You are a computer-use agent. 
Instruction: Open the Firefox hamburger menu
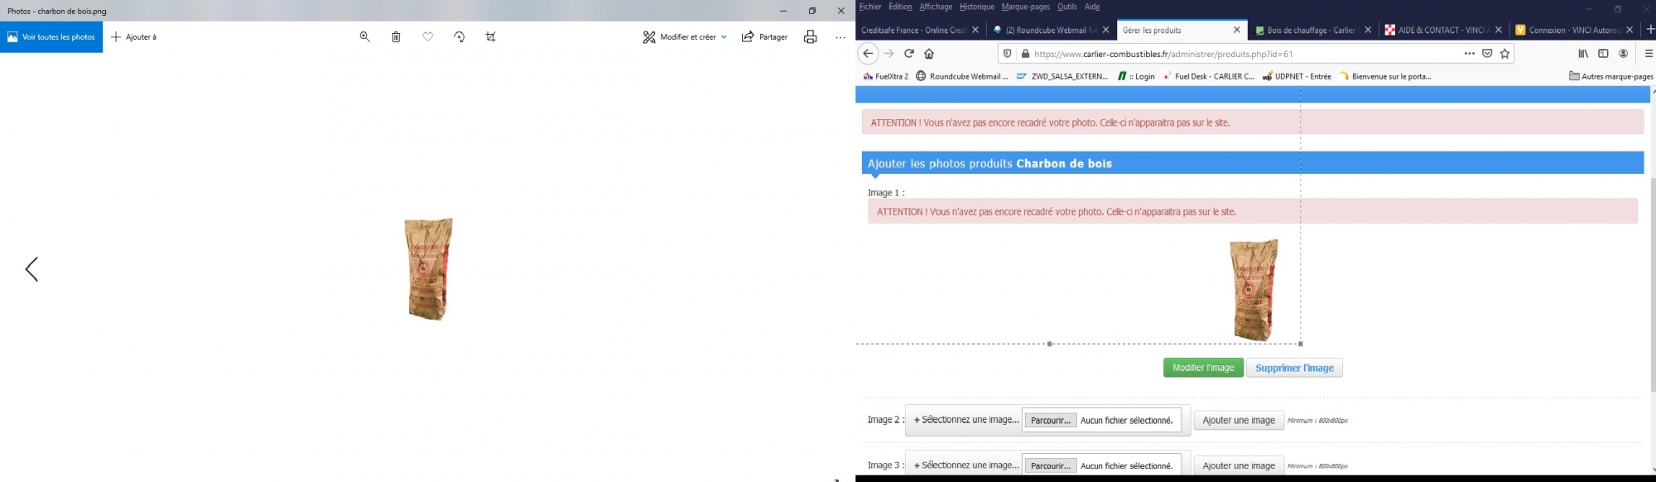(x=1648, y=54)
